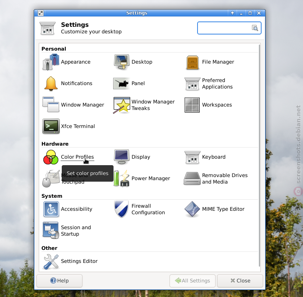Launch Xfce Terminal settings icon
This screenshot has width=303, height=297.
(x=51, y=126)
